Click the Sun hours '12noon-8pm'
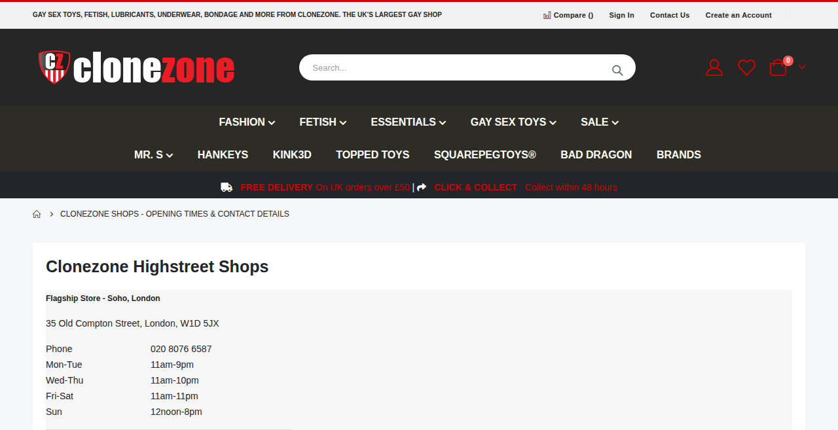The width and height of the screenshot is (838, 430). click(x=176, y=412)
